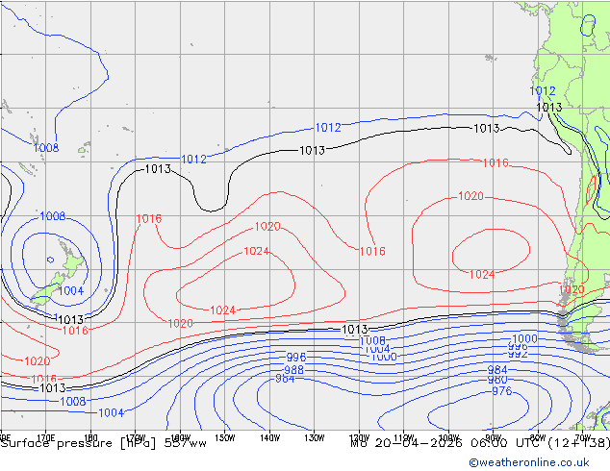Click the 1004 label beside New Zealand

click(71, 290)
